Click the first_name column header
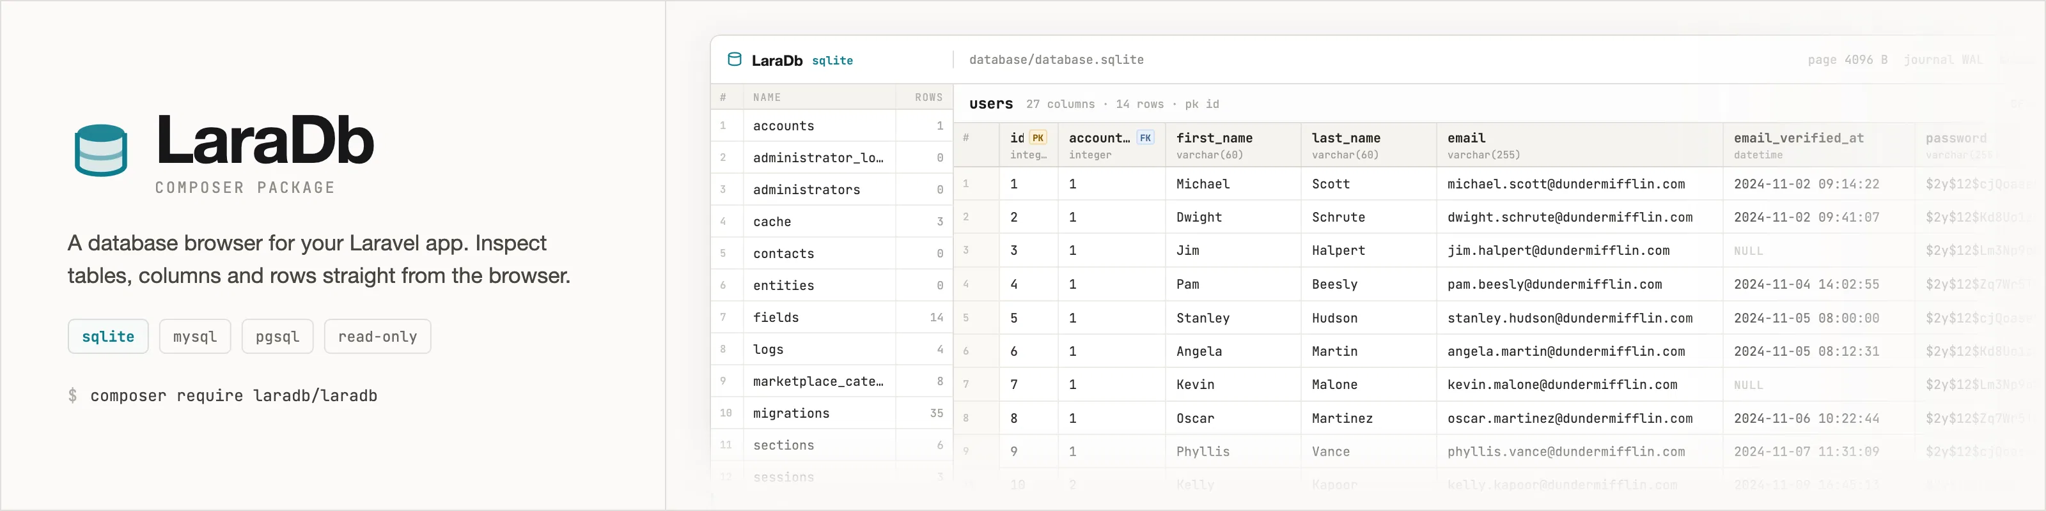 coord(1233,145)
